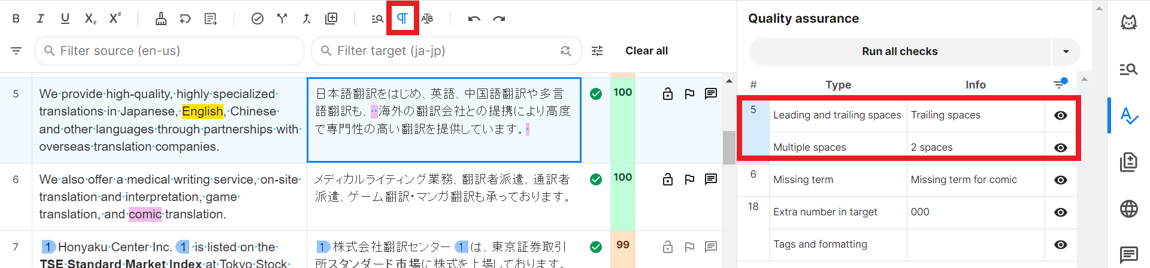Expand the Run all checks dropdown arrow
1150x268 pixels.
tap(1066, 51)
